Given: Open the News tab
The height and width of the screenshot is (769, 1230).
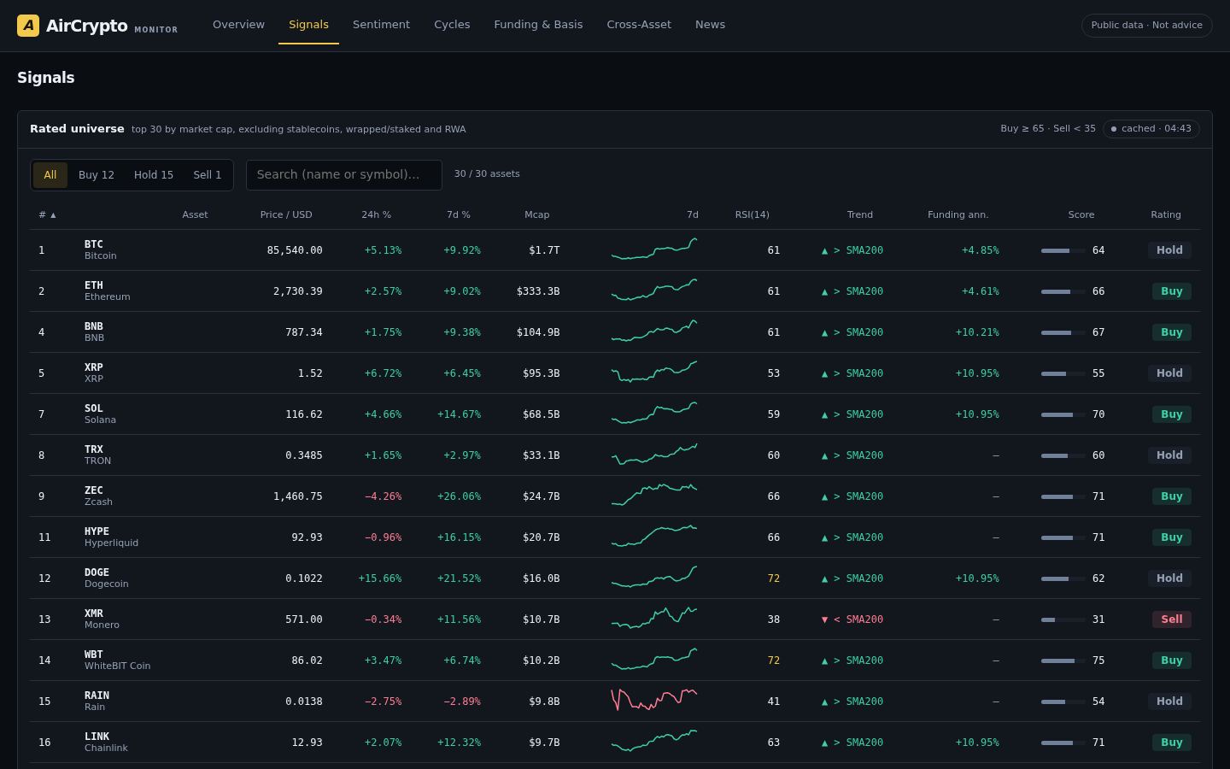Looking at the screenshot, I should click(x=710, y=25).
